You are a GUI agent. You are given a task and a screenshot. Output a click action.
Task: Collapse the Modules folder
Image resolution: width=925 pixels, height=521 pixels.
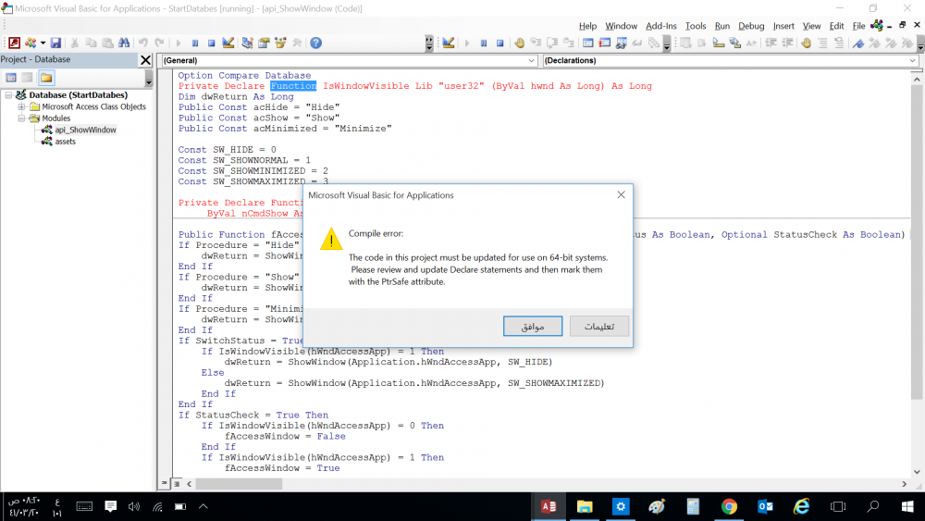[x=22, y=118]
